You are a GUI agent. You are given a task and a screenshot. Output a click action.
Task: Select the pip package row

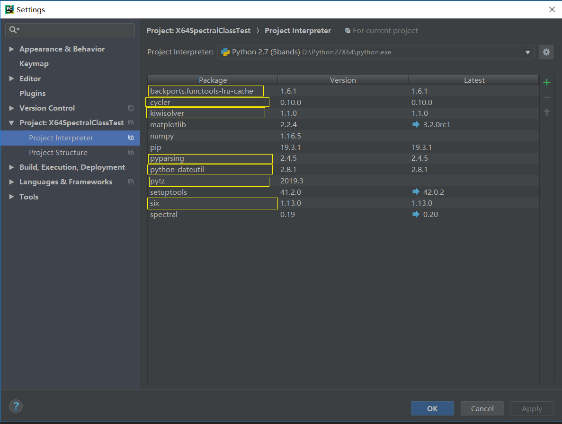[x=343, y=147]
